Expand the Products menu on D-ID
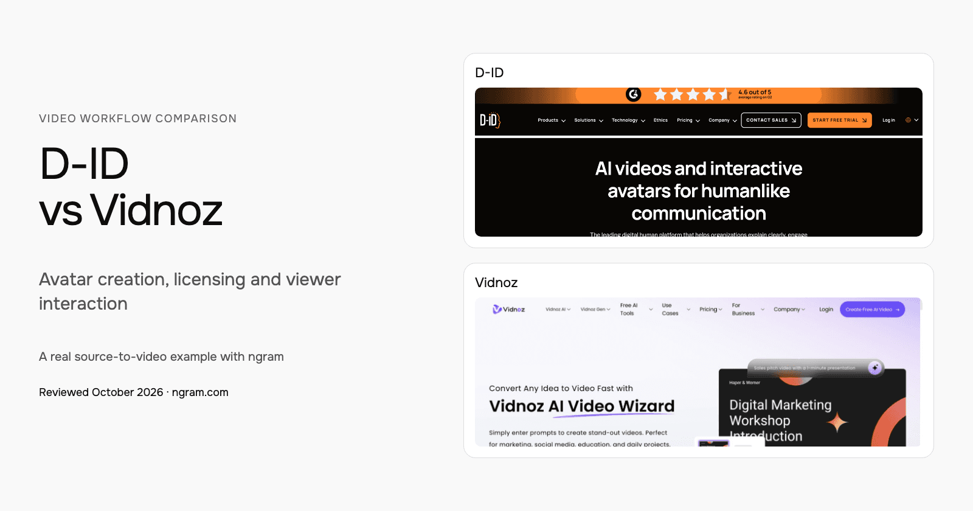The image size is (973, 511). [x=552, y=120]
